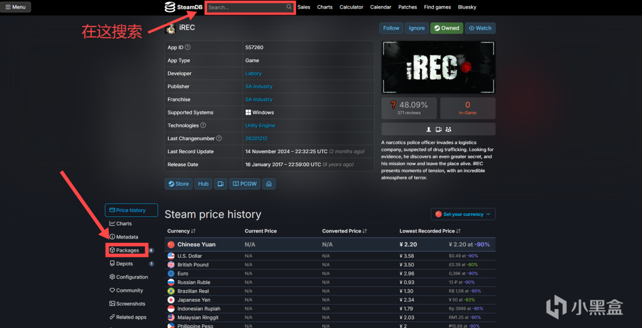642x328 pixels.
Task: Open the Unity Engine link
Action: (x=260, y=126)
